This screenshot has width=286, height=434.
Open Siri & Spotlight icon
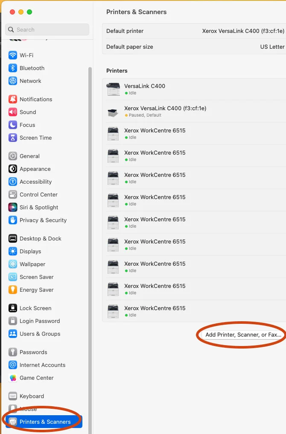point(13,207)
